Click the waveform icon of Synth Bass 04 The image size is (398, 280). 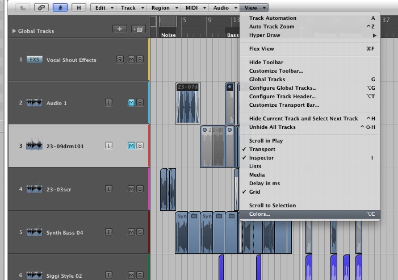click(34, 232)
